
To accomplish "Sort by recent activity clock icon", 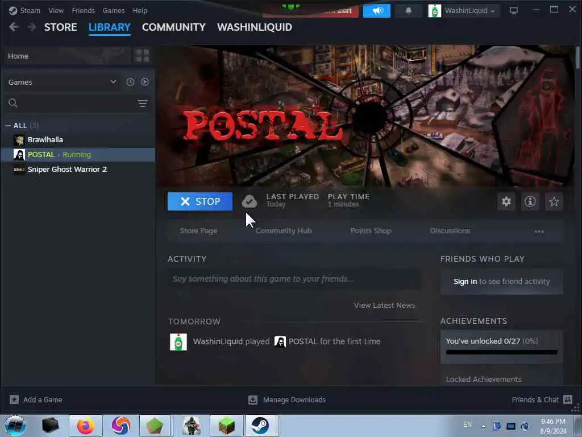I will point(130,82).
